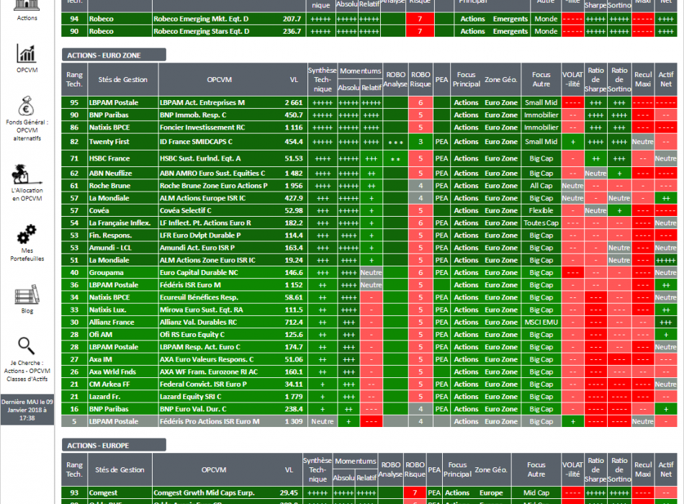Open Mes Portefeuilles gears icon
684x504 pixels.
27,234
